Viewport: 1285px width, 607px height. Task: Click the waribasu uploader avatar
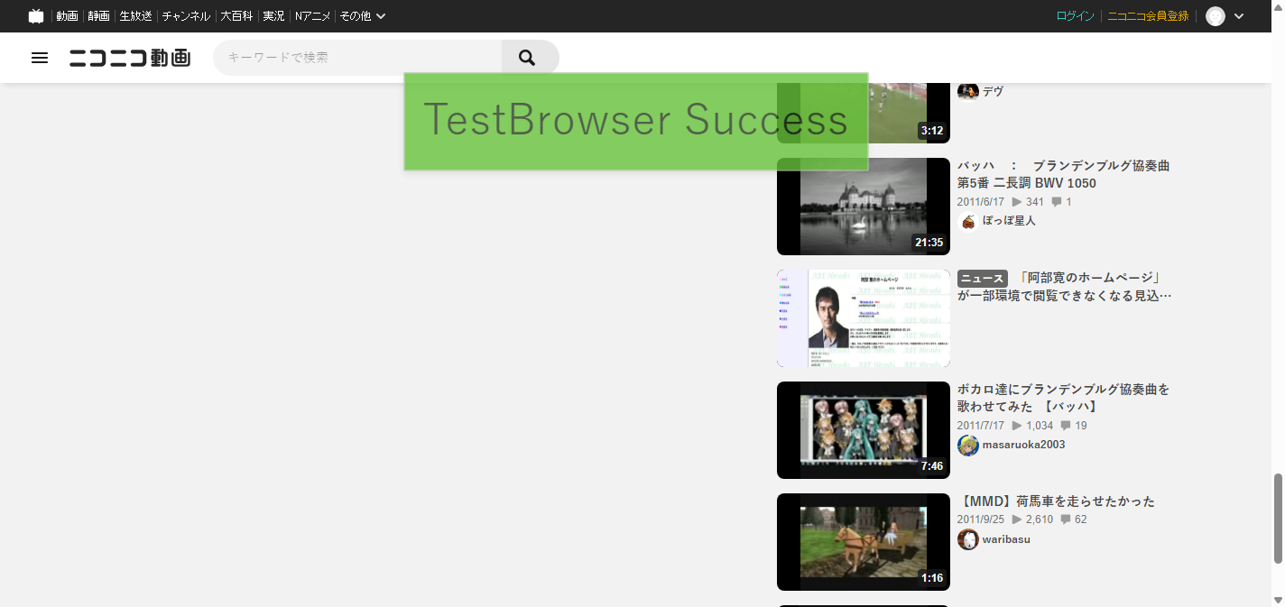968,539
